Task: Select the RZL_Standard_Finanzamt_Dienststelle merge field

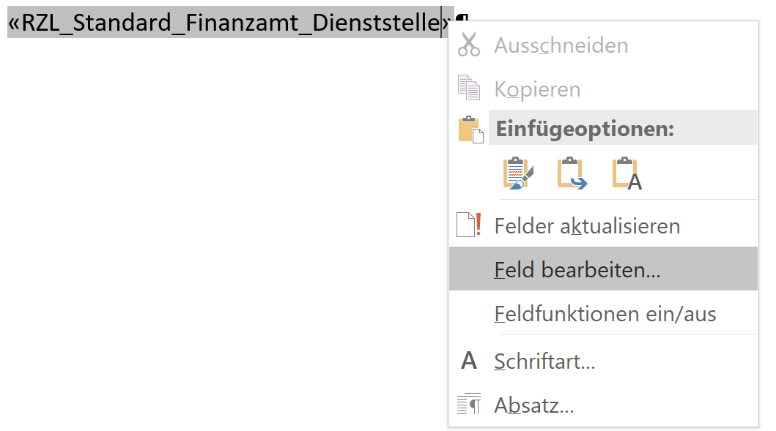Action: [x=220, y=22]
